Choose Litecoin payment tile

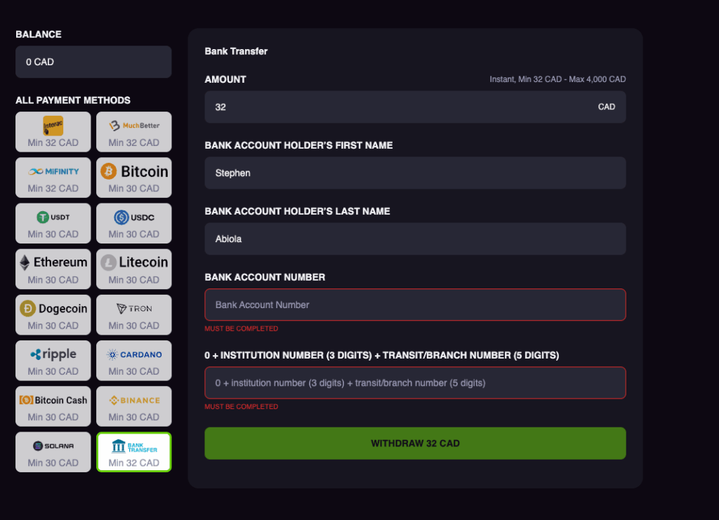[134, 269]
